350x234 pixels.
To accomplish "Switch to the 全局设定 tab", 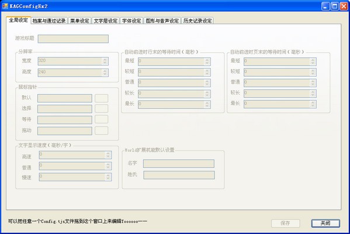I will (18, 20).
